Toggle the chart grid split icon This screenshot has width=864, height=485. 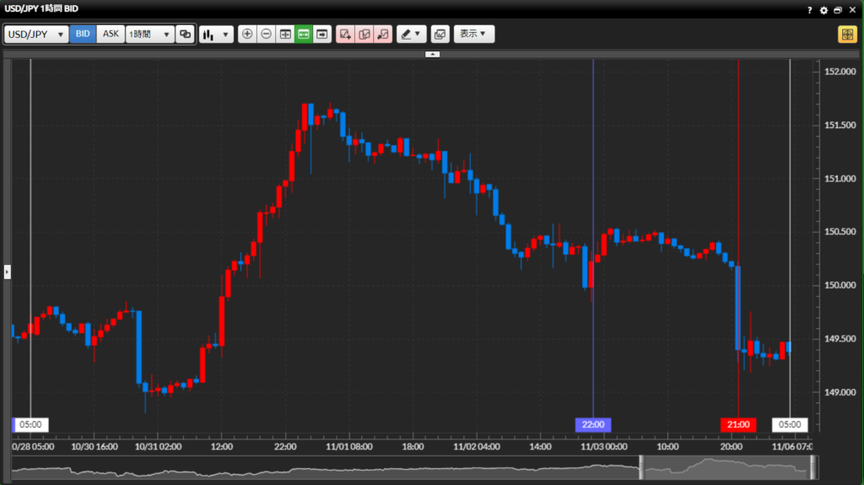click(x=284, y=35)
